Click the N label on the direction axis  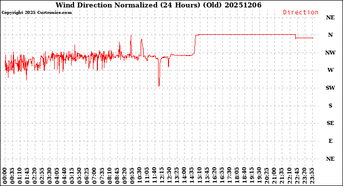(330, 35)
